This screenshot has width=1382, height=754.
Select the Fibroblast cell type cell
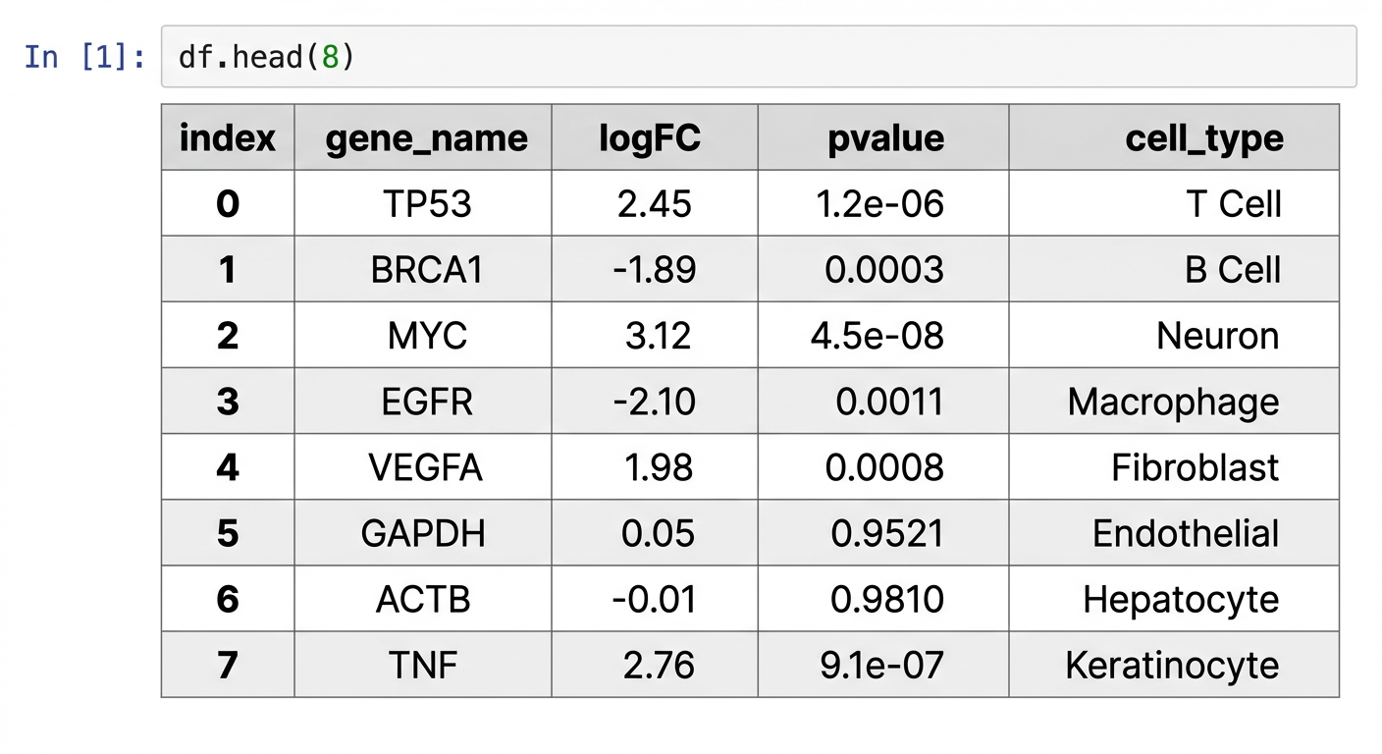coord(1195,467)
